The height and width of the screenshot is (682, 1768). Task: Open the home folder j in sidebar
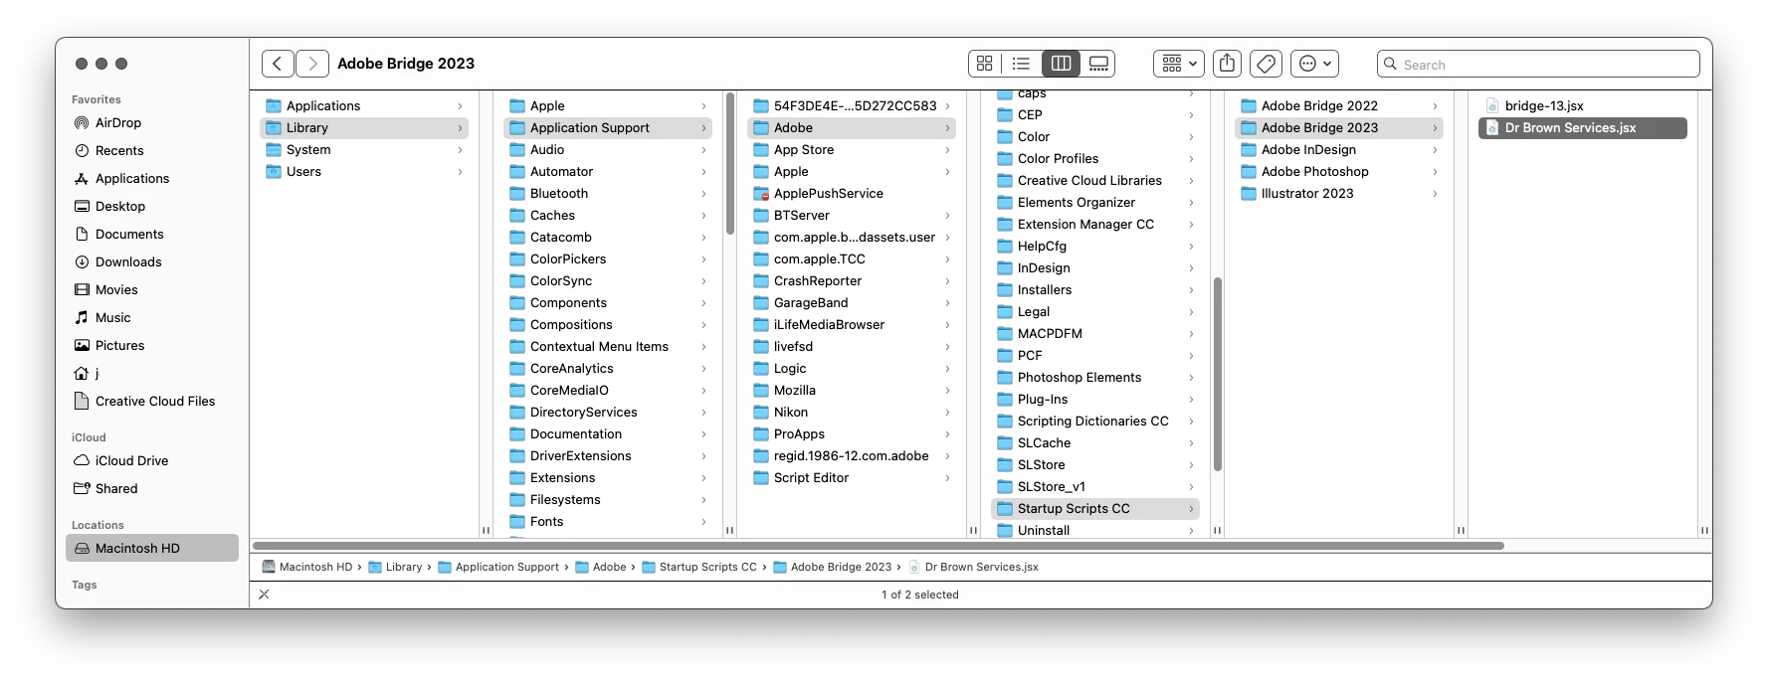152,374
